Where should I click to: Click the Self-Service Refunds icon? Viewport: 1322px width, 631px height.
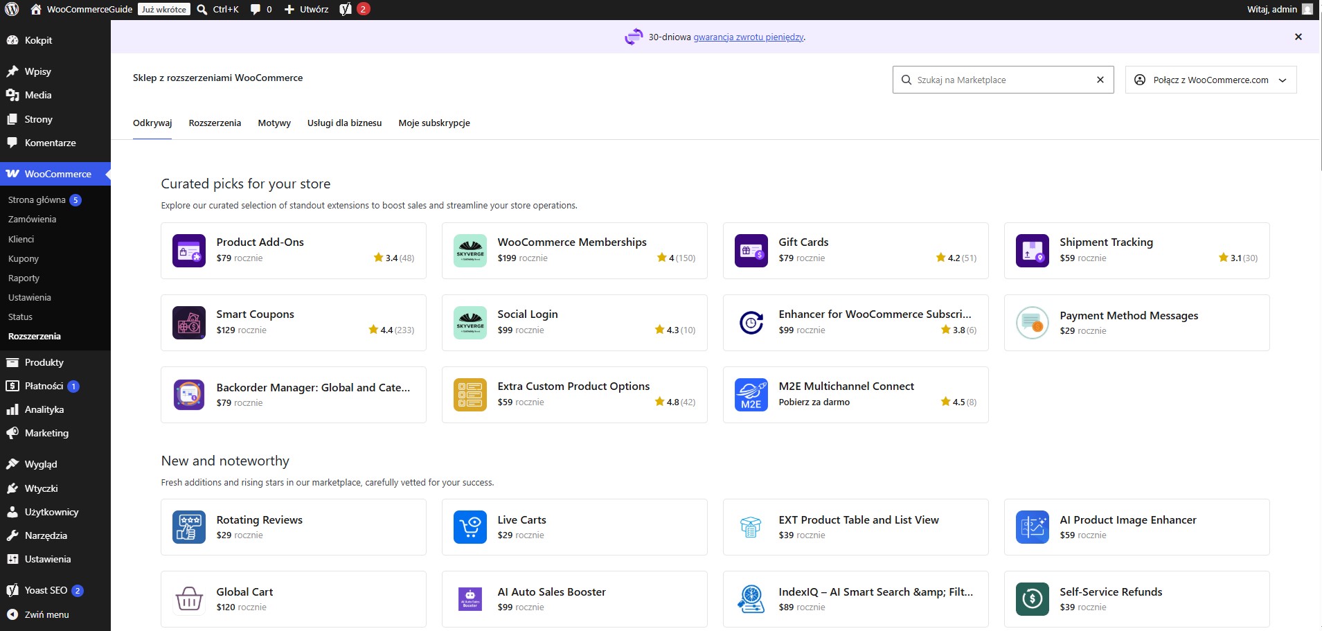(x=1033, y=599)
